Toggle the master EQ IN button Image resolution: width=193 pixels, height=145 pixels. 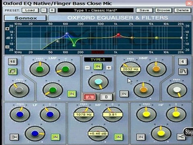pos(98,66)
